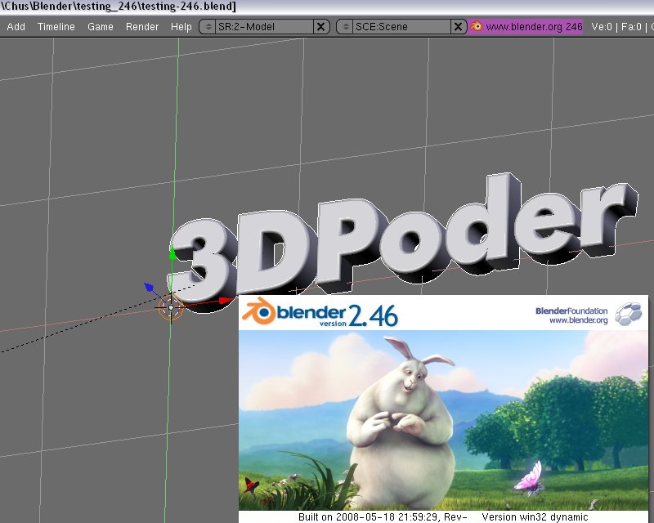This screenshot has height=523, width=654.
Task: Click the blue Z-axis manipulator arrow
Action: click(149, 287)
